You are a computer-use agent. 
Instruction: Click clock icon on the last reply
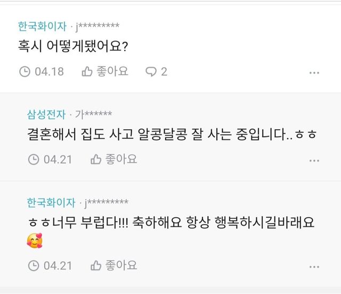[33, 265]
